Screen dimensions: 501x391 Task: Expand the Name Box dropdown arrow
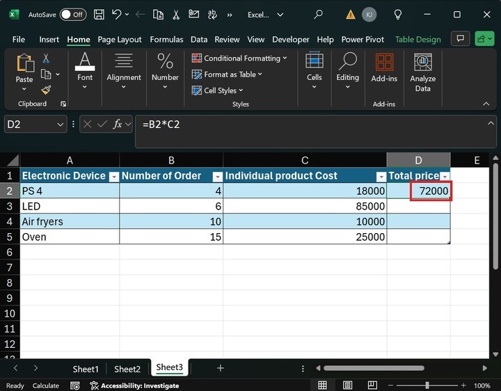pos(61,125)
